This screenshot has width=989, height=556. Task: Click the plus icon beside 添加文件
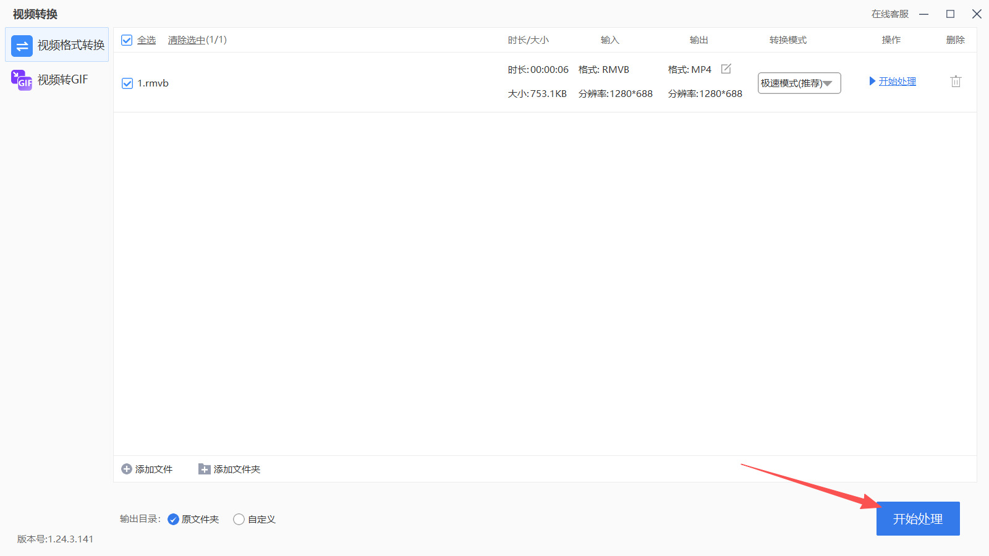[x=125, y=469]
